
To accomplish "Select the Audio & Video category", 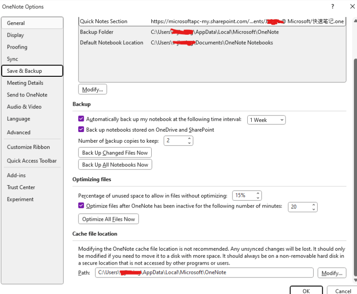I will [24, 107].
